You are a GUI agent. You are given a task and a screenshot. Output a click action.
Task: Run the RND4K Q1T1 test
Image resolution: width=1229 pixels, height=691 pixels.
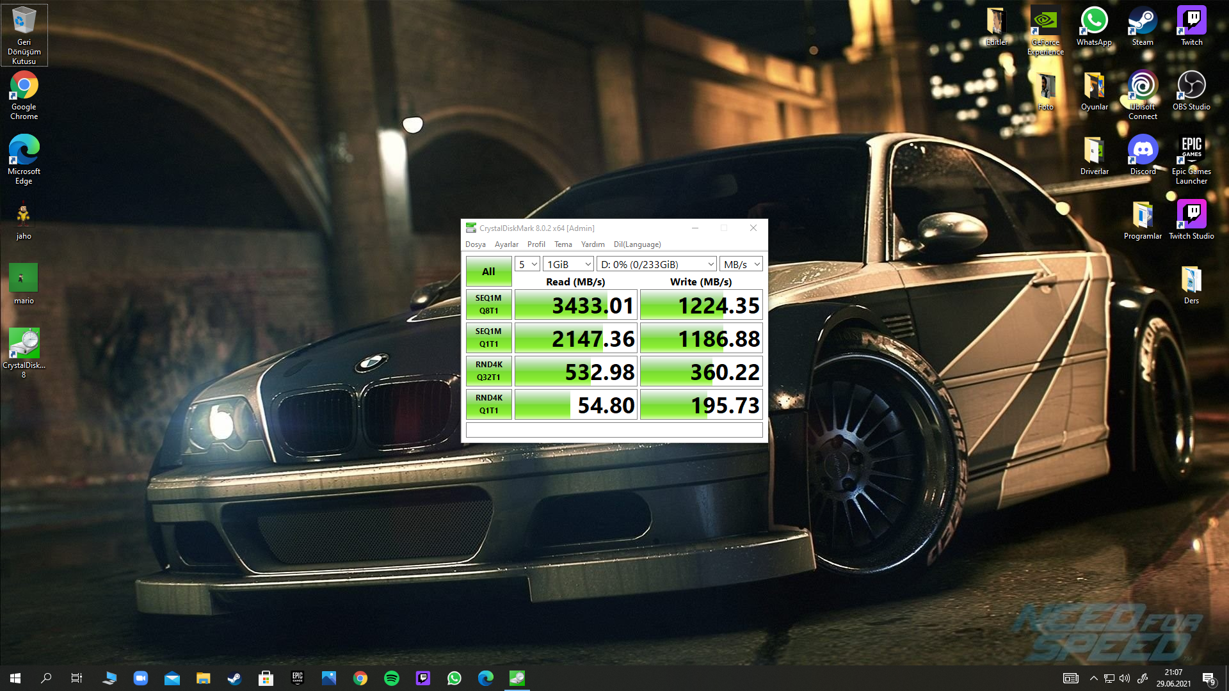(488, 404)
